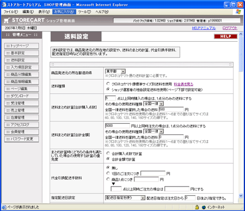Open 会員管理 from sidebar menu
The height and width of the screenshot is (211, 245).
(x=22, y=132)
